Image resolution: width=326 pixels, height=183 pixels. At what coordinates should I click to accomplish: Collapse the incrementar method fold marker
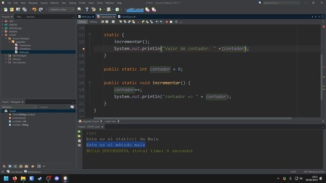coord(90,82)
